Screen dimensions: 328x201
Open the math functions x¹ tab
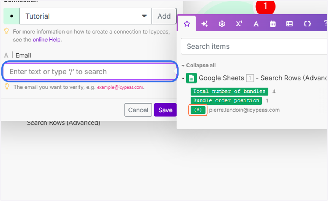coord(239,24)
